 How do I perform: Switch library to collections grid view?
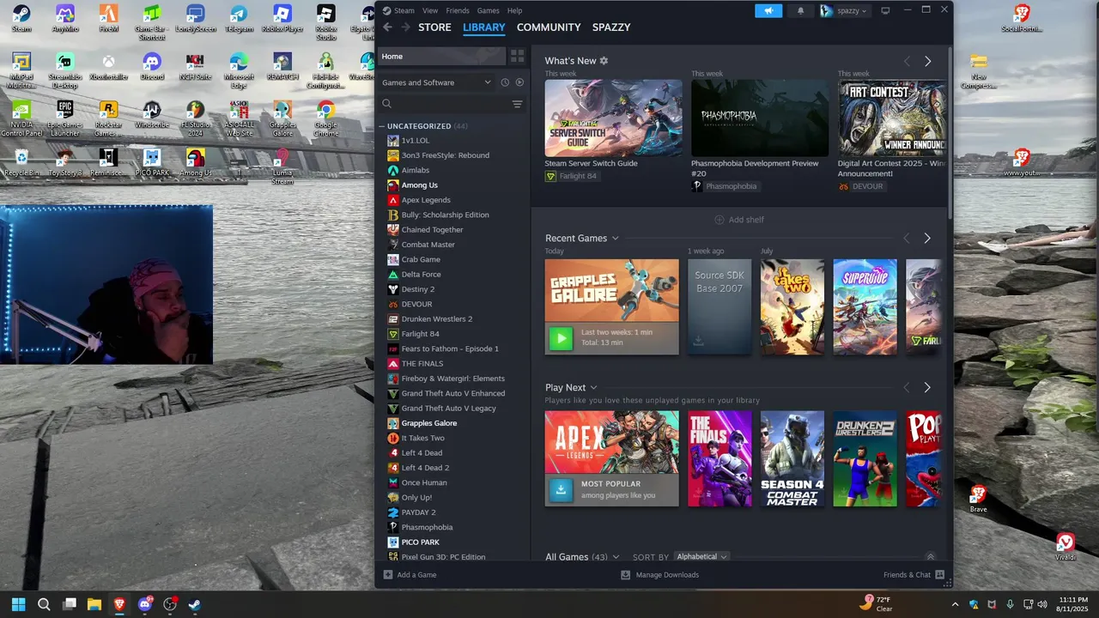pyautogui.click(x=517, y=56)
